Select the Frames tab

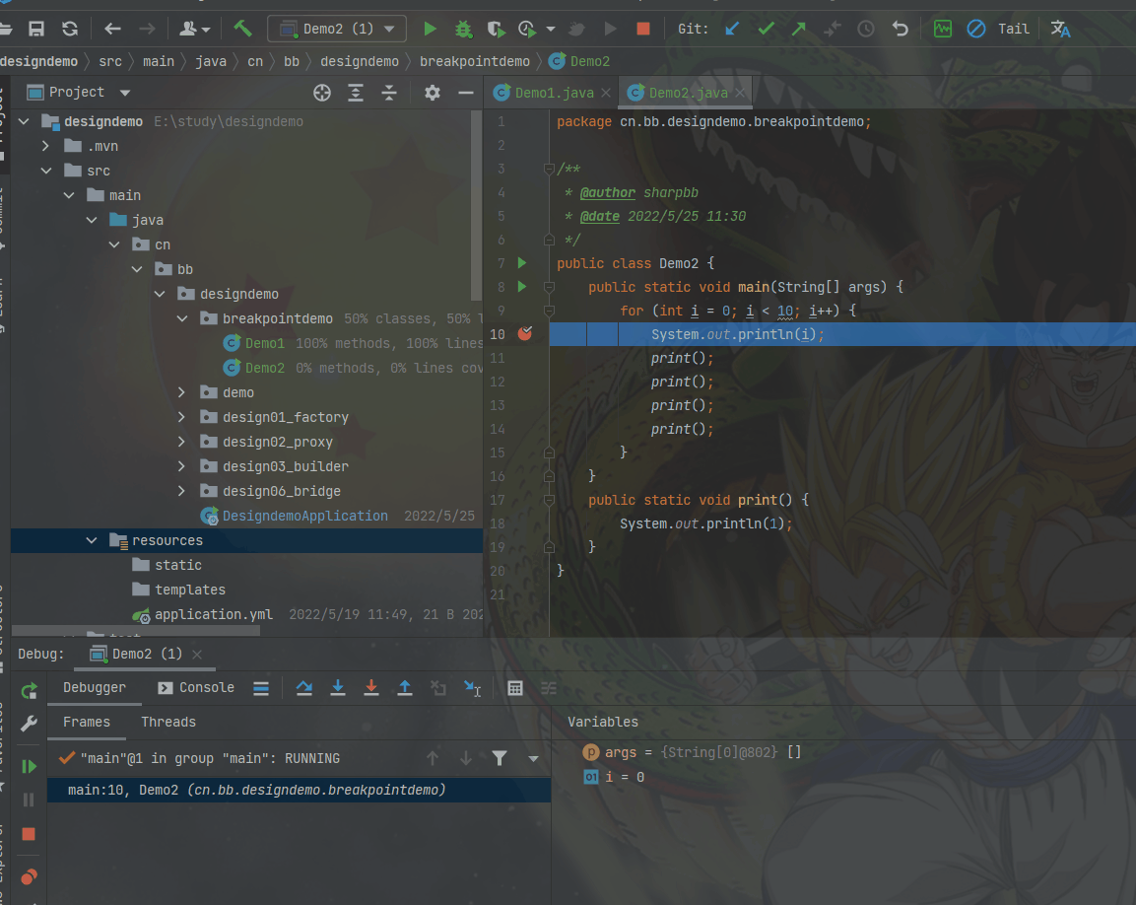[87, 723]
